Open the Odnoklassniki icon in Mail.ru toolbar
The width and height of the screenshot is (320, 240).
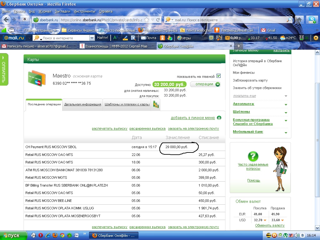coord(162,38)
